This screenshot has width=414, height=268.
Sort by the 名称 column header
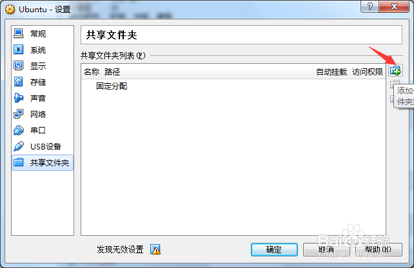92,72
